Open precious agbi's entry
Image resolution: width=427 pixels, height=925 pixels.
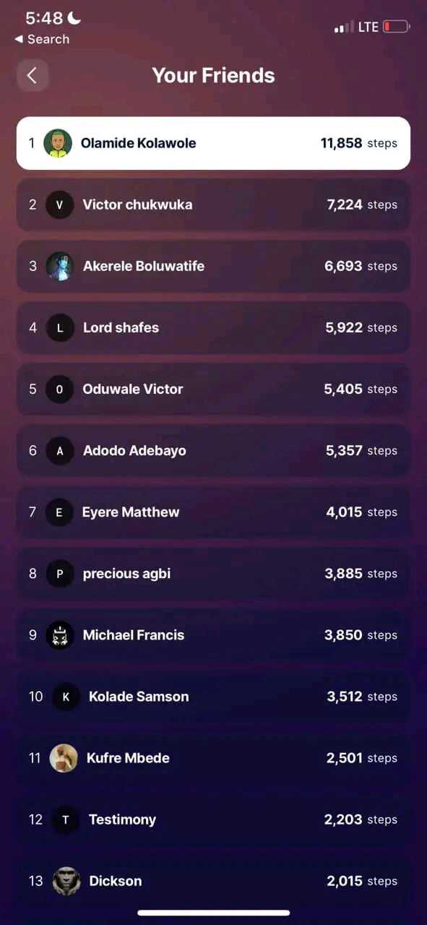[x=213, y=573]
